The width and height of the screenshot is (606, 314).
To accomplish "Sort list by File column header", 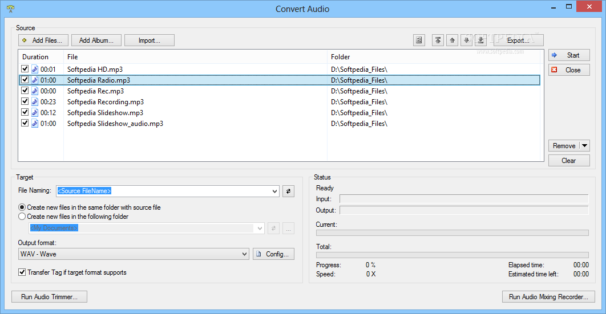I will pos(195,57).
